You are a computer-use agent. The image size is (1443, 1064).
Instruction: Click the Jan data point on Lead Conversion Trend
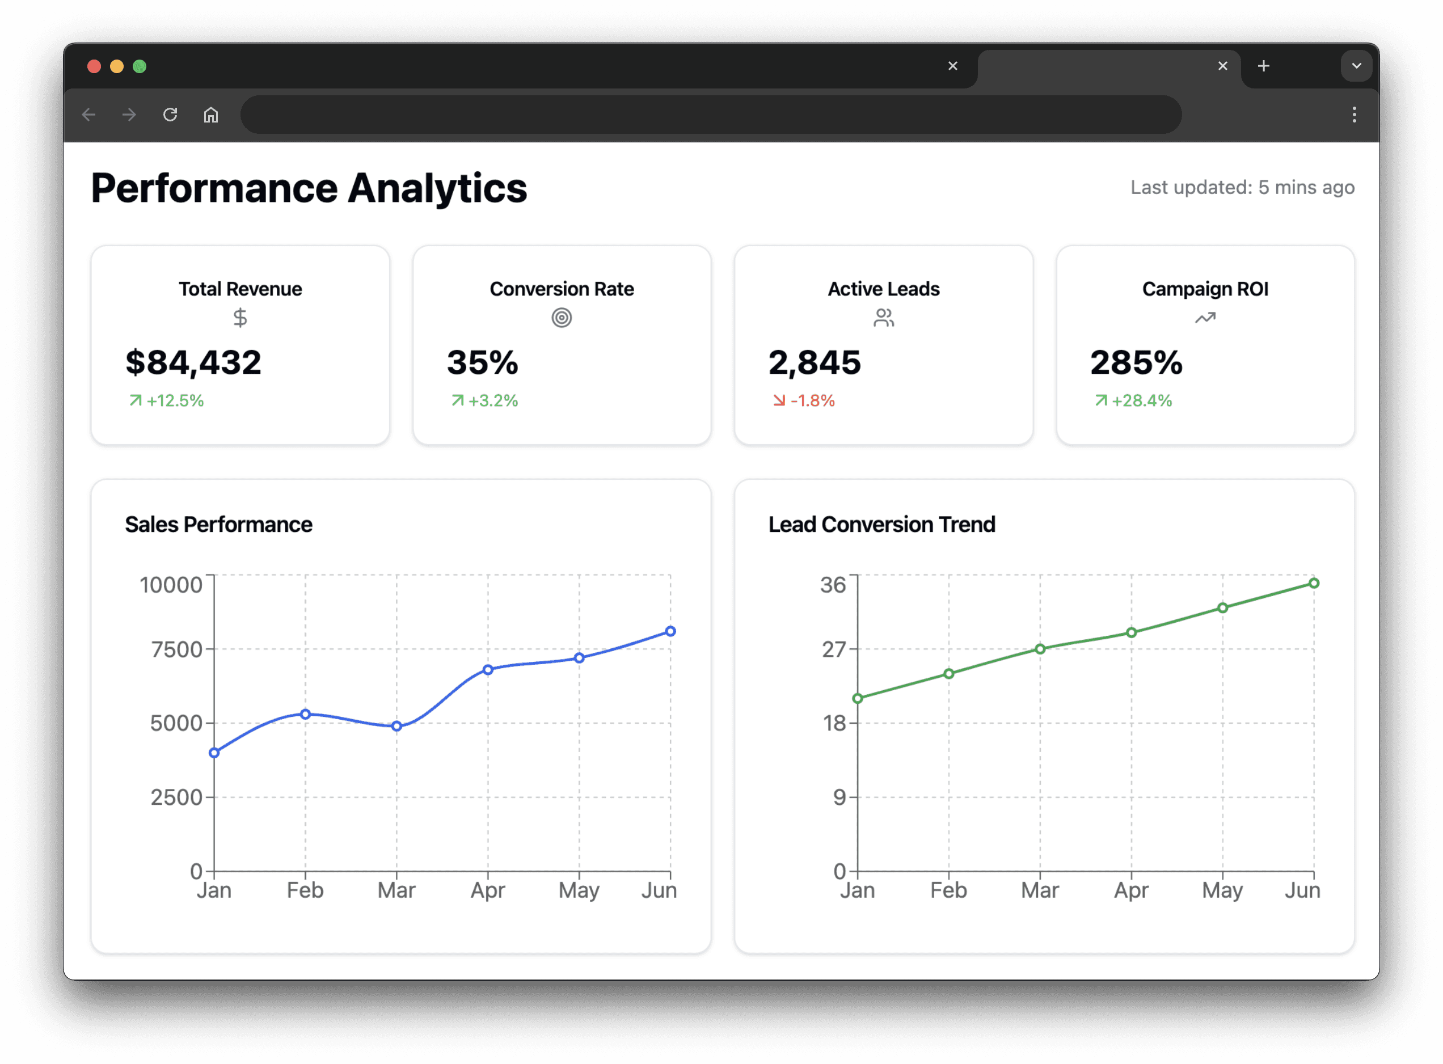click(x=858, y=698)
